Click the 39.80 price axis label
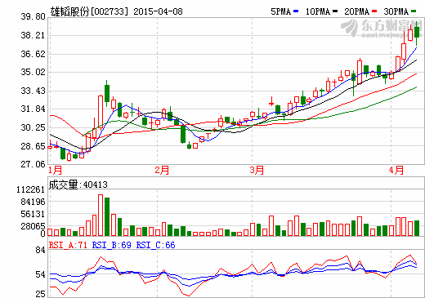The image size is (425, 298). [33, 17]
